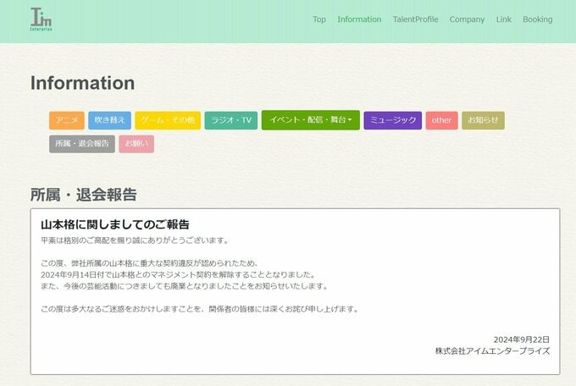Click the ゲーム・その他 yellow tag
This screenshot has height=386, width=576.
point(168,120)
